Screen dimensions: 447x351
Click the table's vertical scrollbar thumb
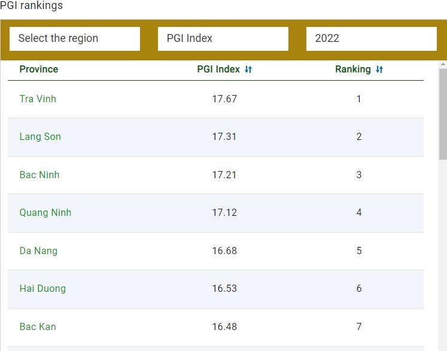click(443, 114)
